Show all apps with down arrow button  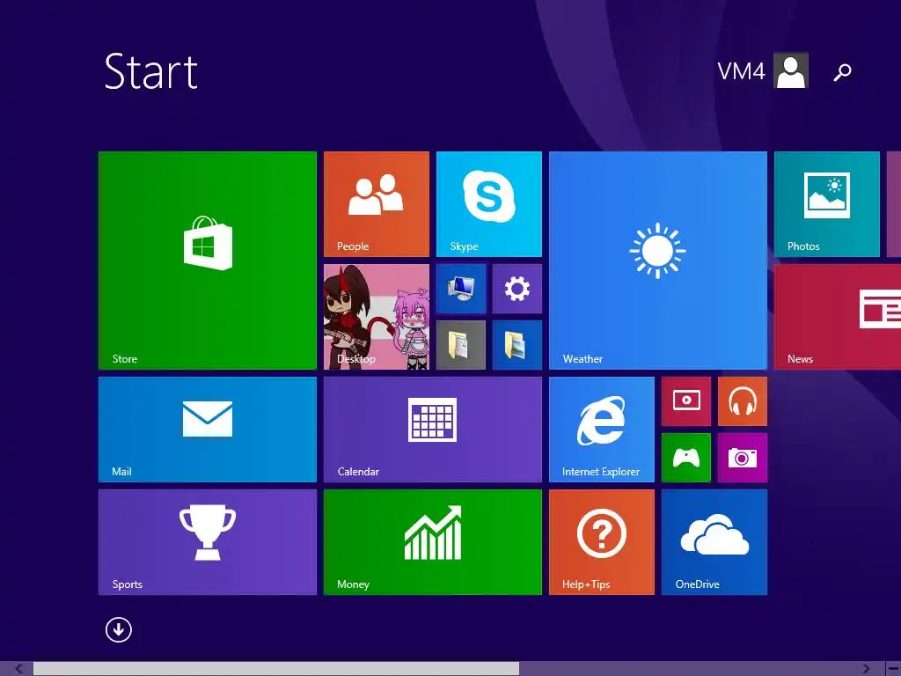click(119, 630)
